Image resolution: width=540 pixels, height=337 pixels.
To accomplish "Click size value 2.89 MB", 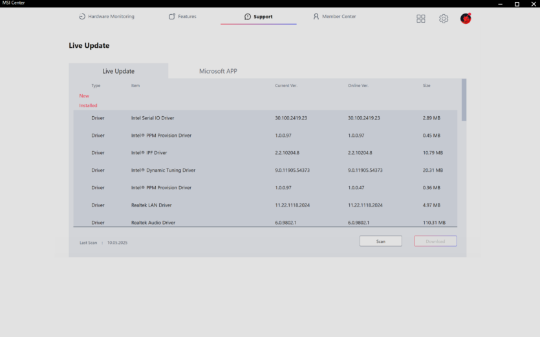I will tap(431, 118).
